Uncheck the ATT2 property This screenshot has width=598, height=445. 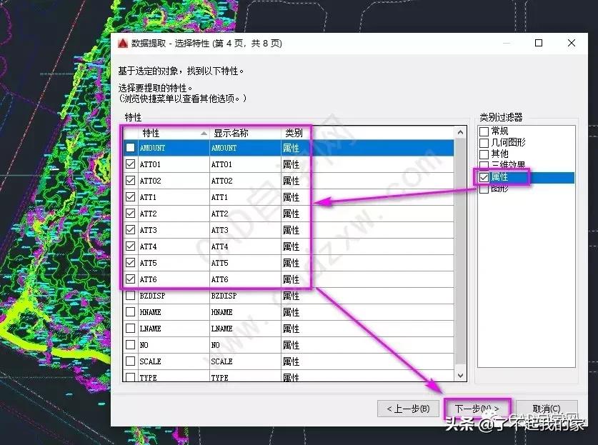click(131, 214)
